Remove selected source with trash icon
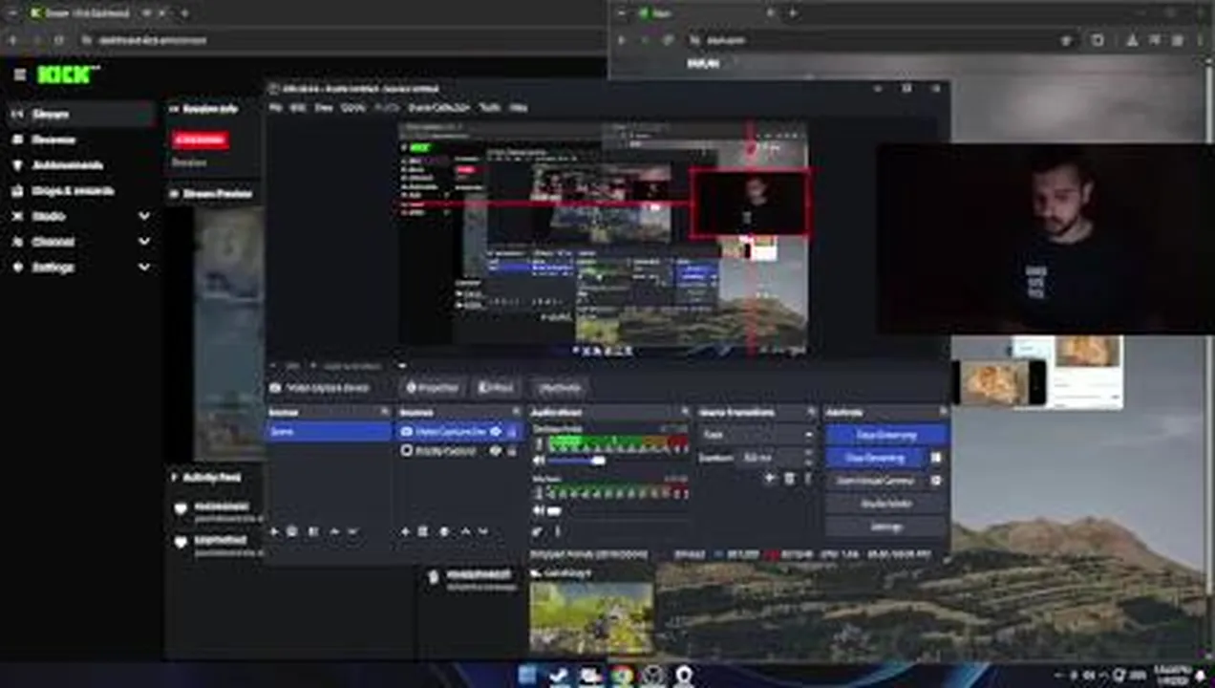The height and width of the screenshot is (688, 1215). point(423,531)
